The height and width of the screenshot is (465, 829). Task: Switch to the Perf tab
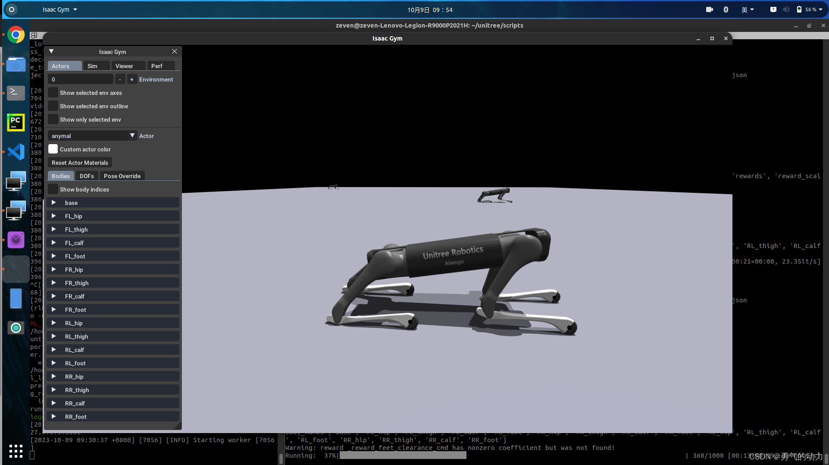pyautogui.click(x=161, y=66)
